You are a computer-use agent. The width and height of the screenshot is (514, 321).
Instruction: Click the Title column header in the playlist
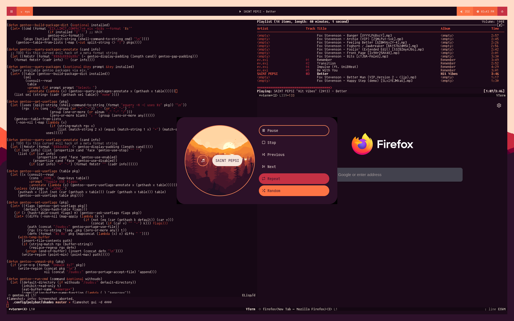click(322, 29)
